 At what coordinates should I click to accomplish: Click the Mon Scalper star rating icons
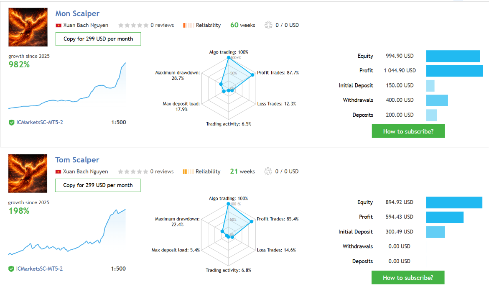[x=133, y=25]
